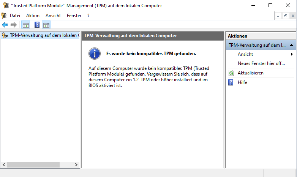Click 'Neues Fenster hier öffnen' action

click(261, 63)
